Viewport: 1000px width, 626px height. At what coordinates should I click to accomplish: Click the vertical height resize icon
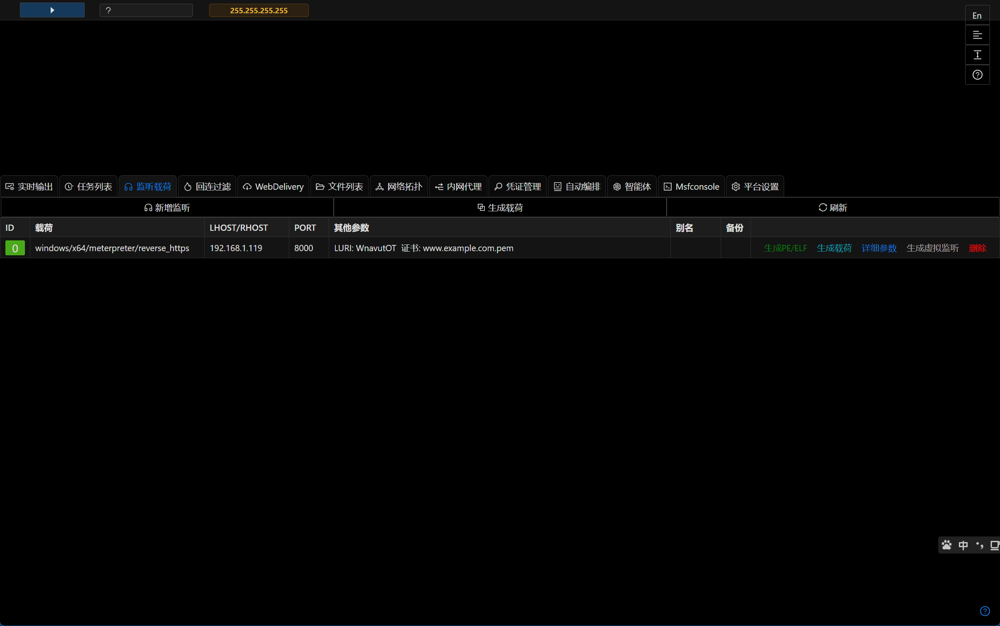click(x=977, y=55)
